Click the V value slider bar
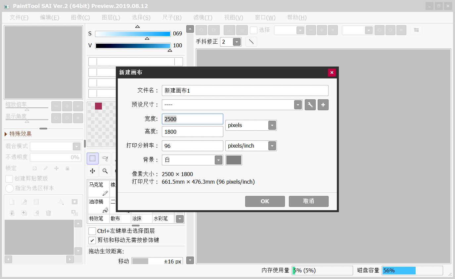 click(x=133, y=46)
